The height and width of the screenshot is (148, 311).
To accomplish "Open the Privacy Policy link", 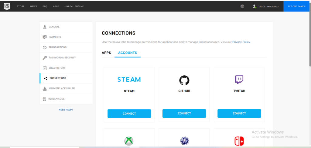I will (x=241, y=42).
